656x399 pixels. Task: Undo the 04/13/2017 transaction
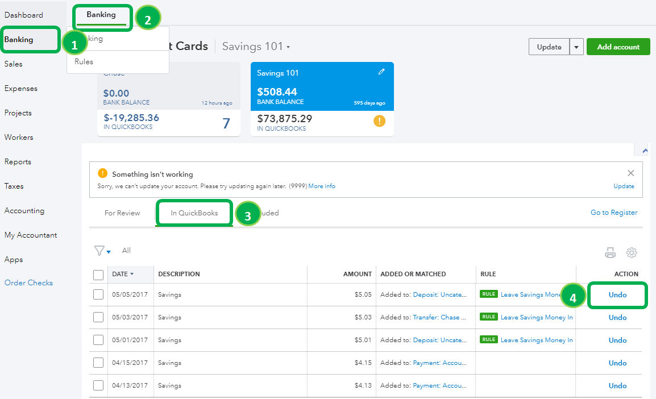617,385
